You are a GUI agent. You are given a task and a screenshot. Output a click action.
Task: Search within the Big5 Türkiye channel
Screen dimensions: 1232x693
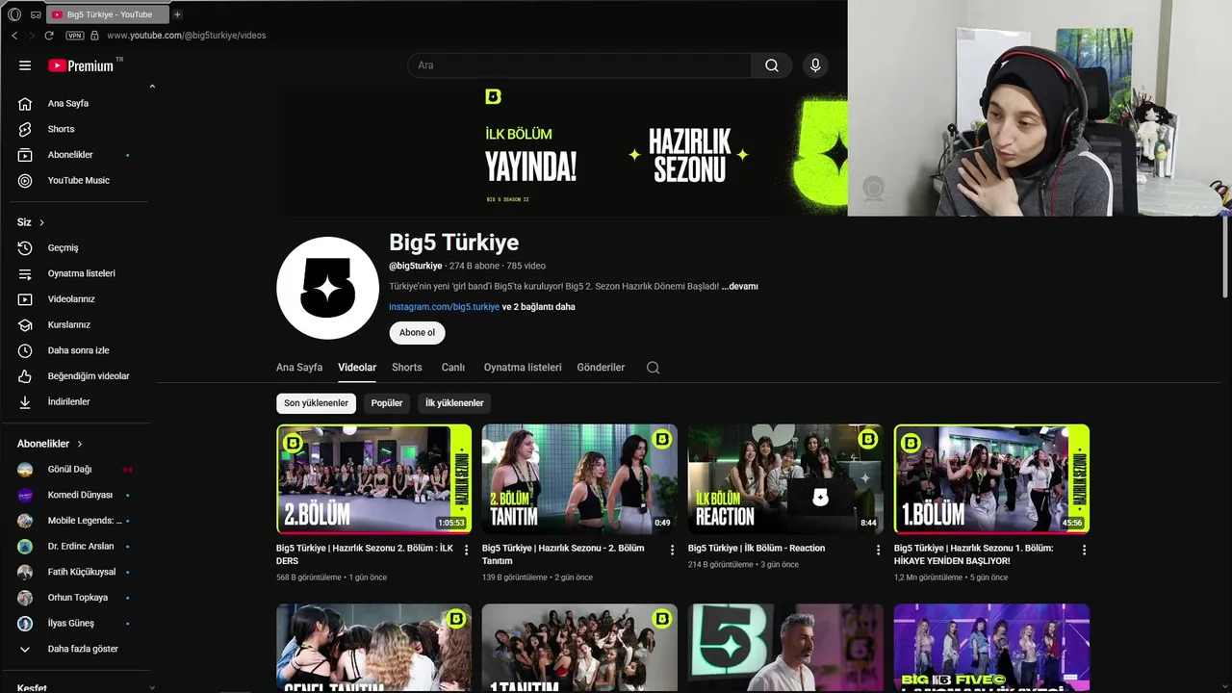tap(653, 368)
